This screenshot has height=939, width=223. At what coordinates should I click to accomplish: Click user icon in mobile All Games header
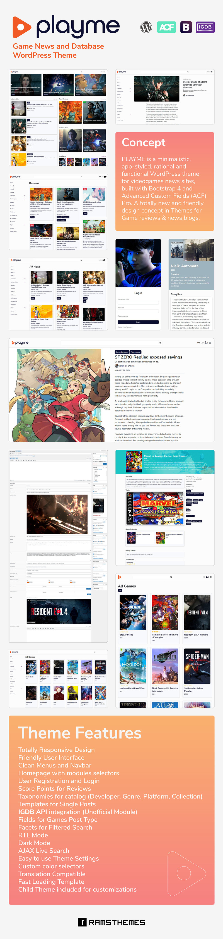(207, 577)
